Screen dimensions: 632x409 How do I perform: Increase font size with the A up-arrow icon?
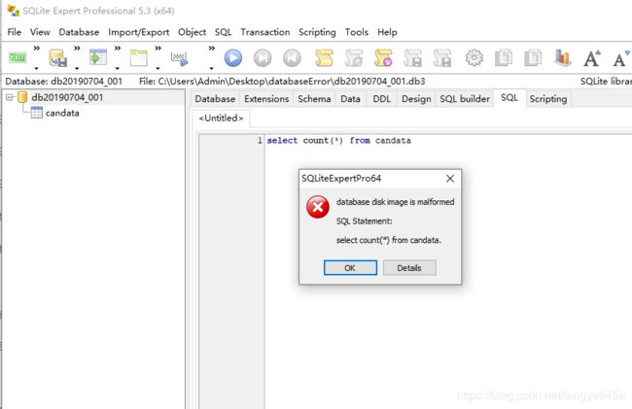[x=592, y=58]
